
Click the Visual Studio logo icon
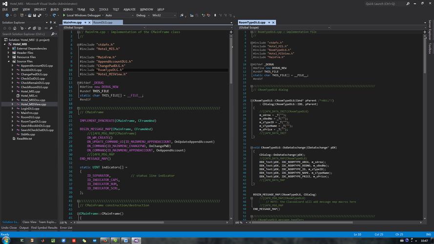tap(5, 3)
